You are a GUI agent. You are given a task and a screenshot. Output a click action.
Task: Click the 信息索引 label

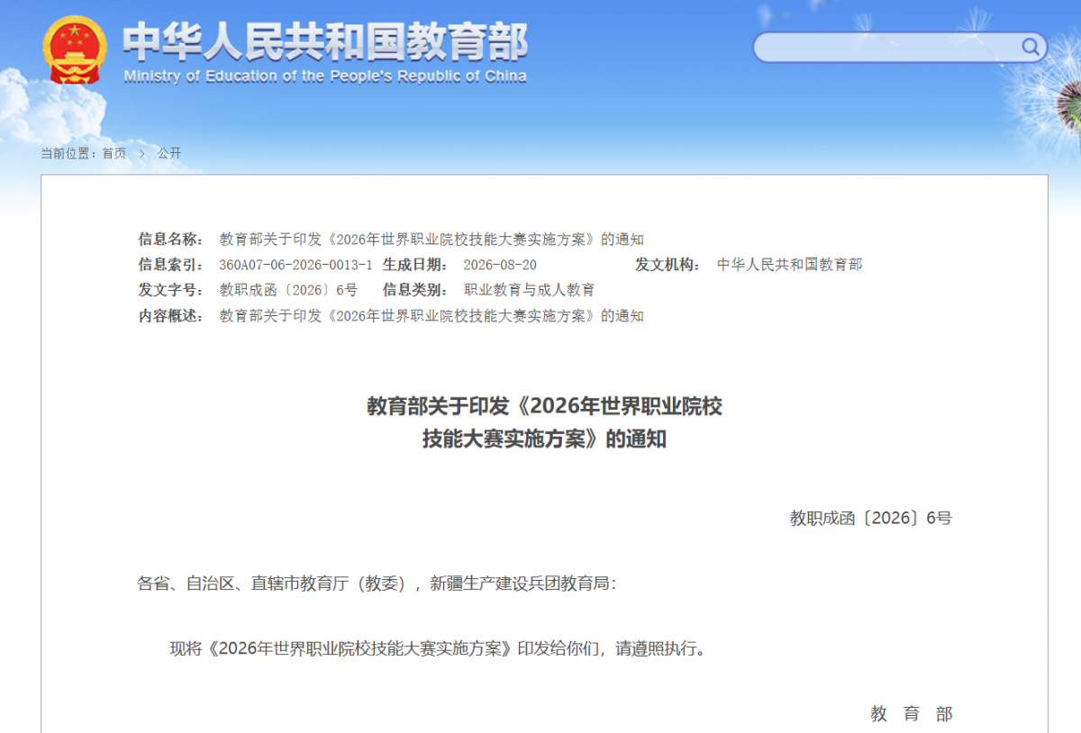pos(171,265)
